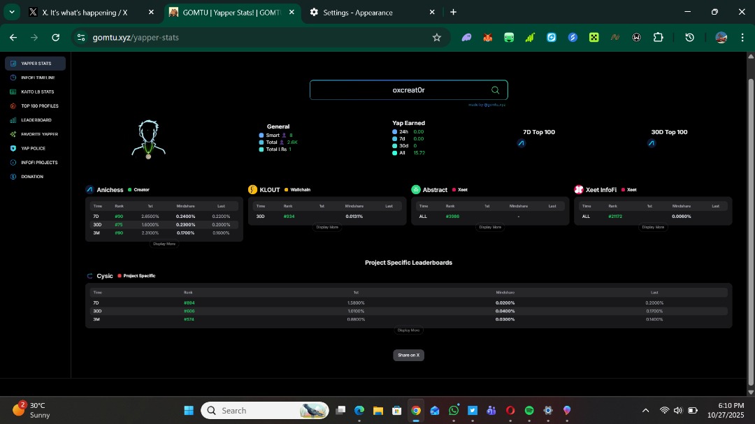Open Chrome three-dot menu

(x=742, y=38)
